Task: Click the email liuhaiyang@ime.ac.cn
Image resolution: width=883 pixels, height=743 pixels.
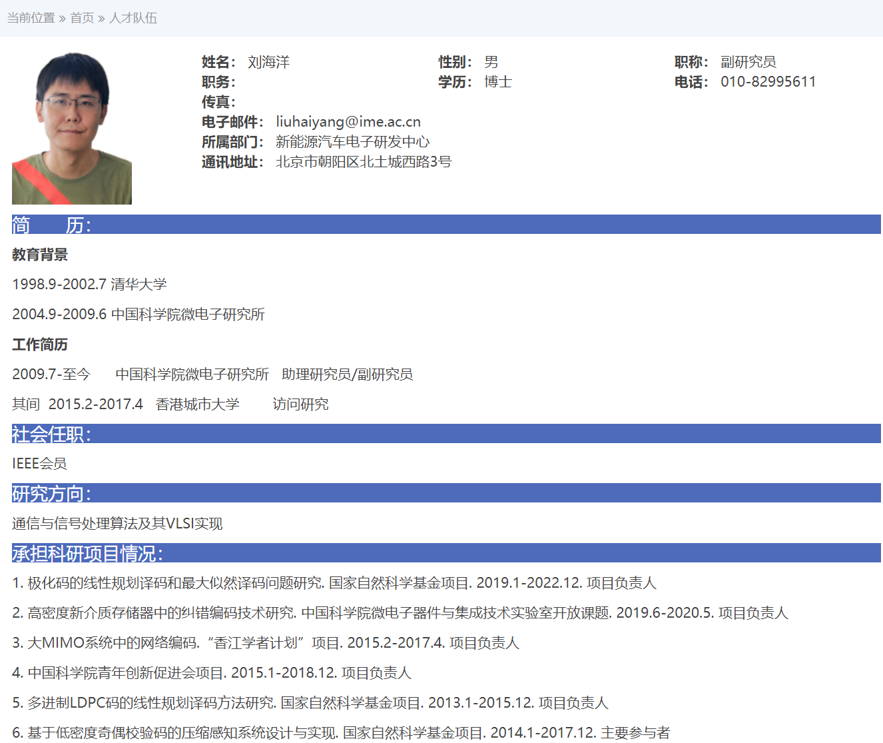Action: [348, 122]
